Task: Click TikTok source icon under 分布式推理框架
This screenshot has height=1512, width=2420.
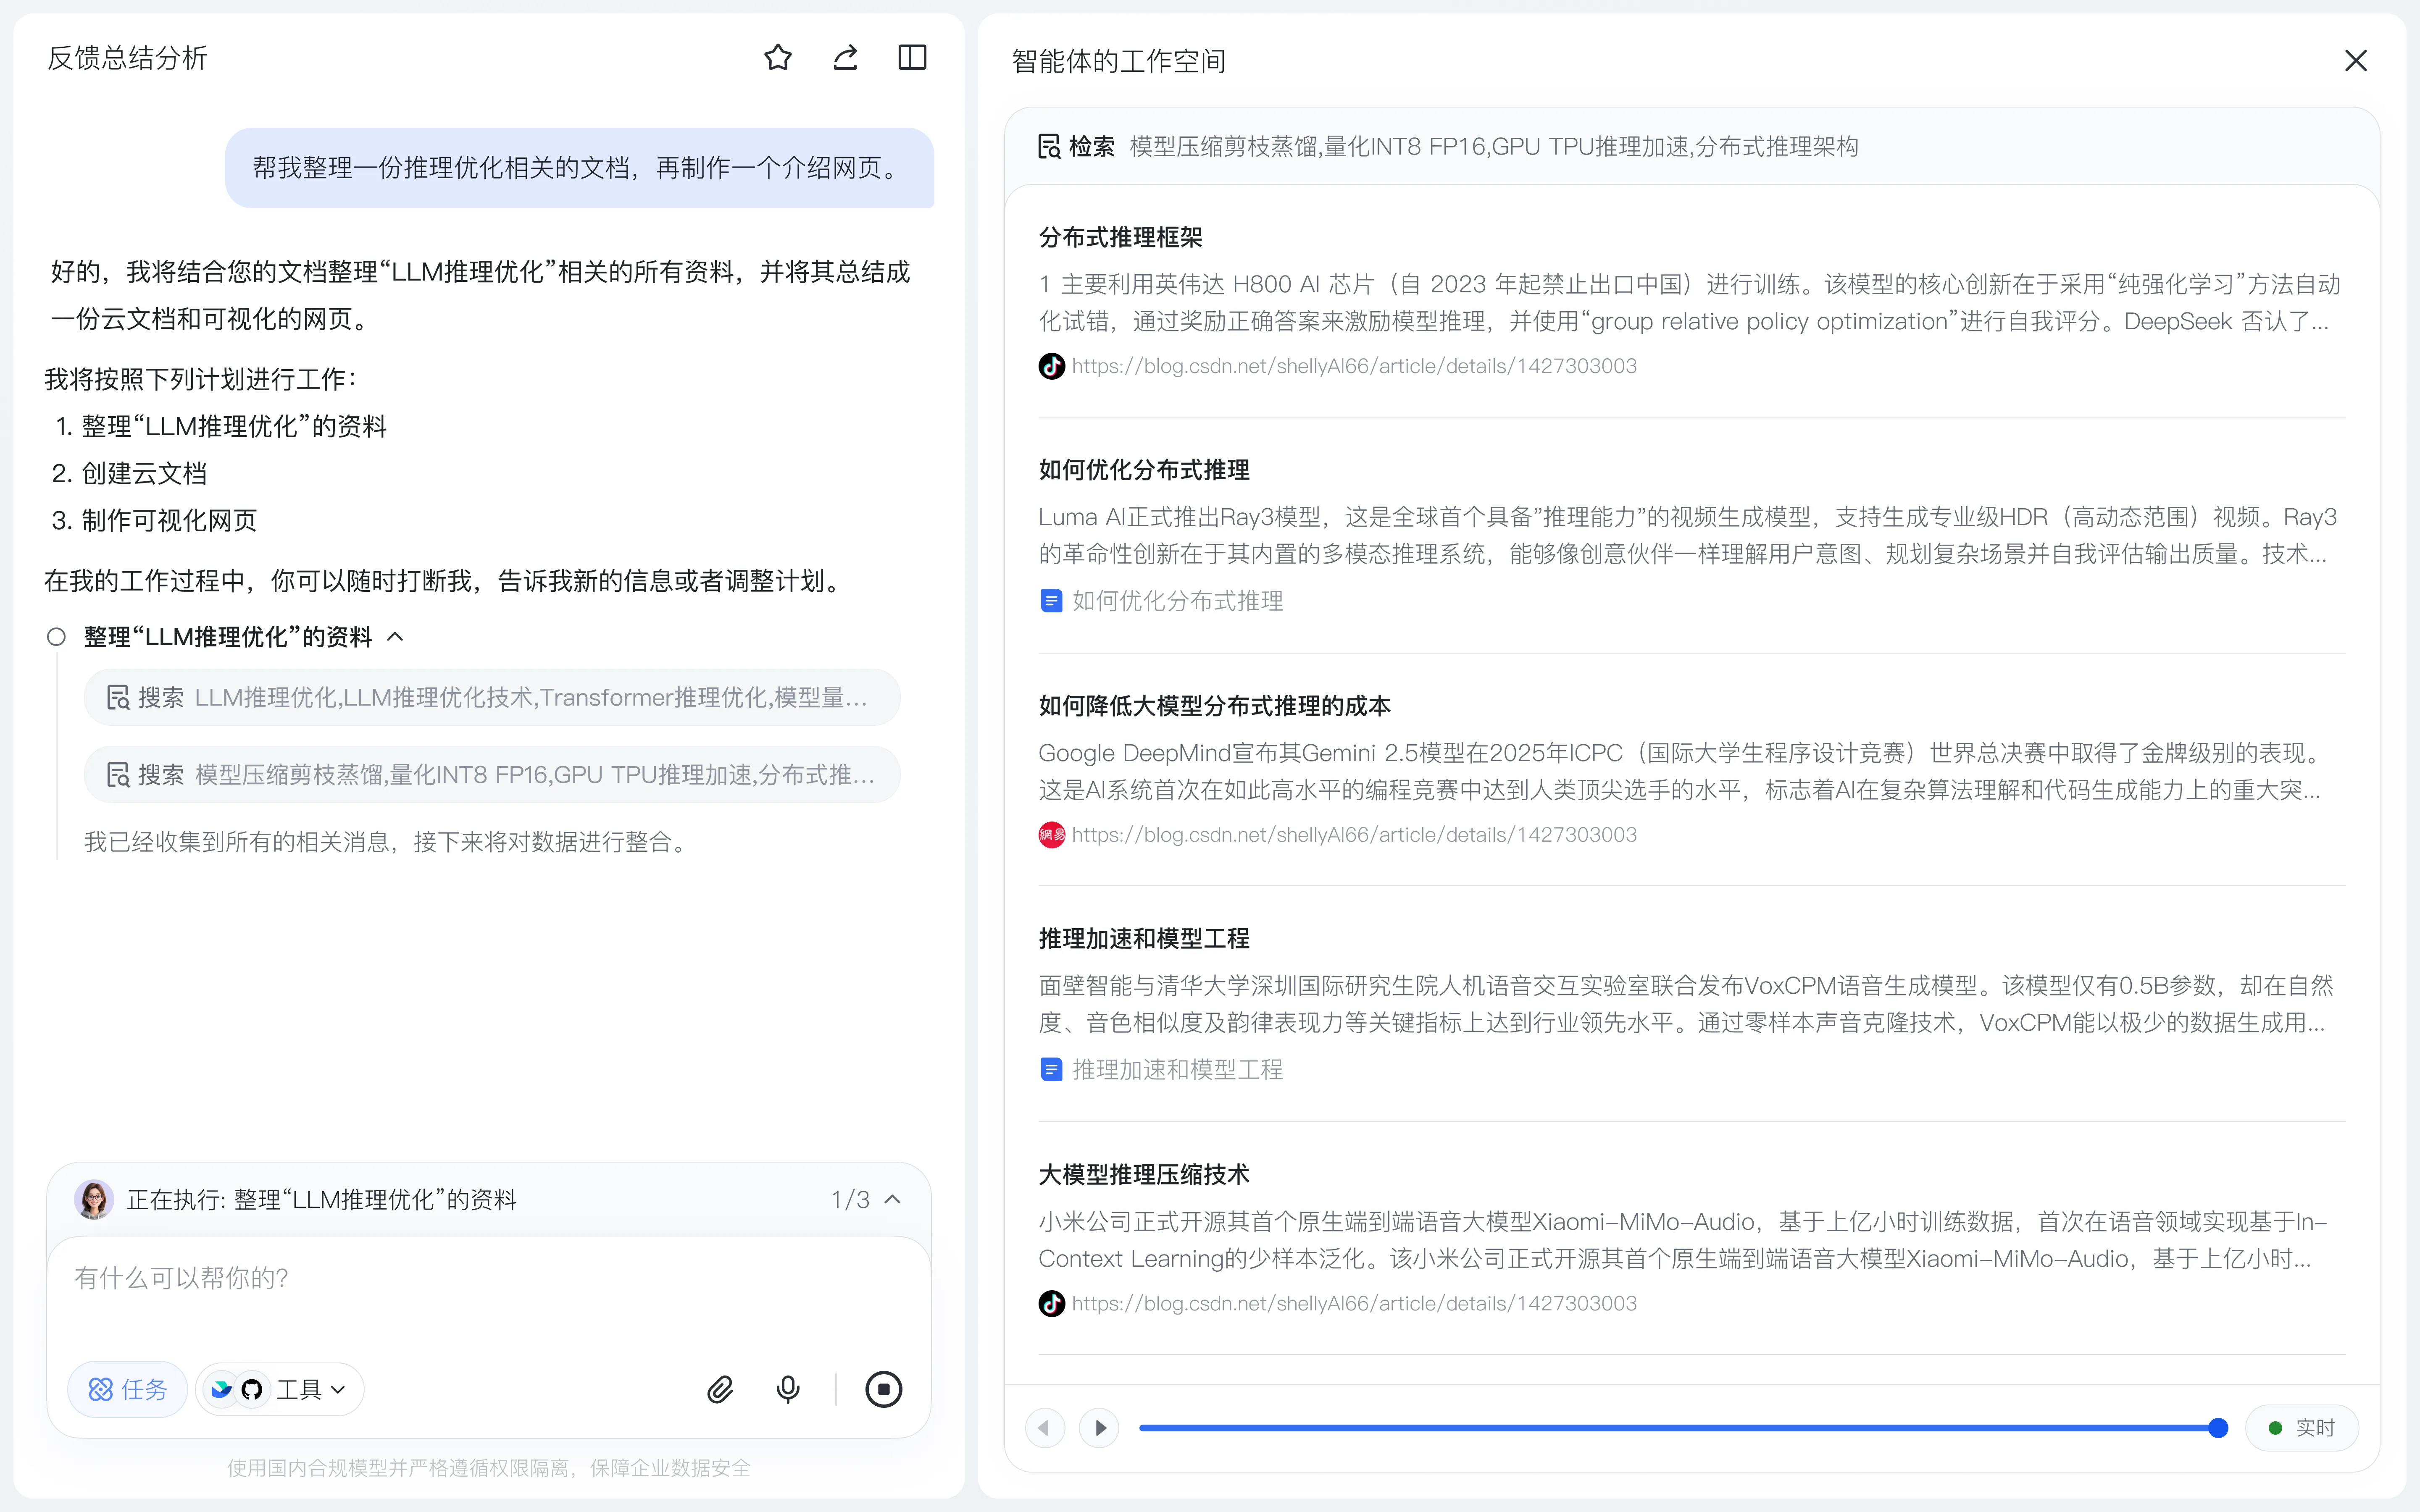Action: (x=1051, y=366)
